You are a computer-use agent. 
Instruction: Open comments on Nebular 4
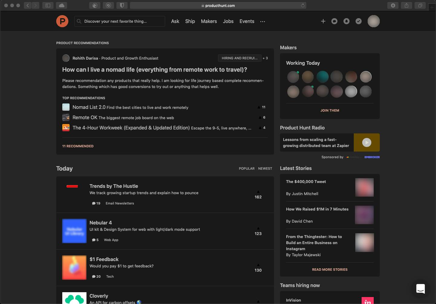click(x=95, y=240)
